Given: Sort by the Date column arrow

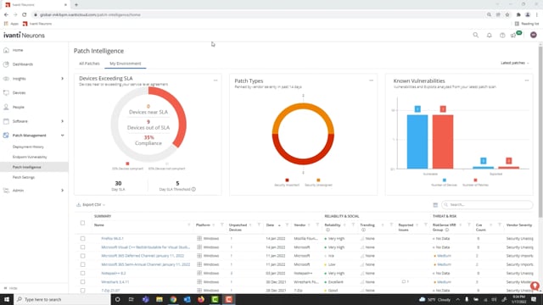Looking at the screenshot, I should (x=279, y=225).
